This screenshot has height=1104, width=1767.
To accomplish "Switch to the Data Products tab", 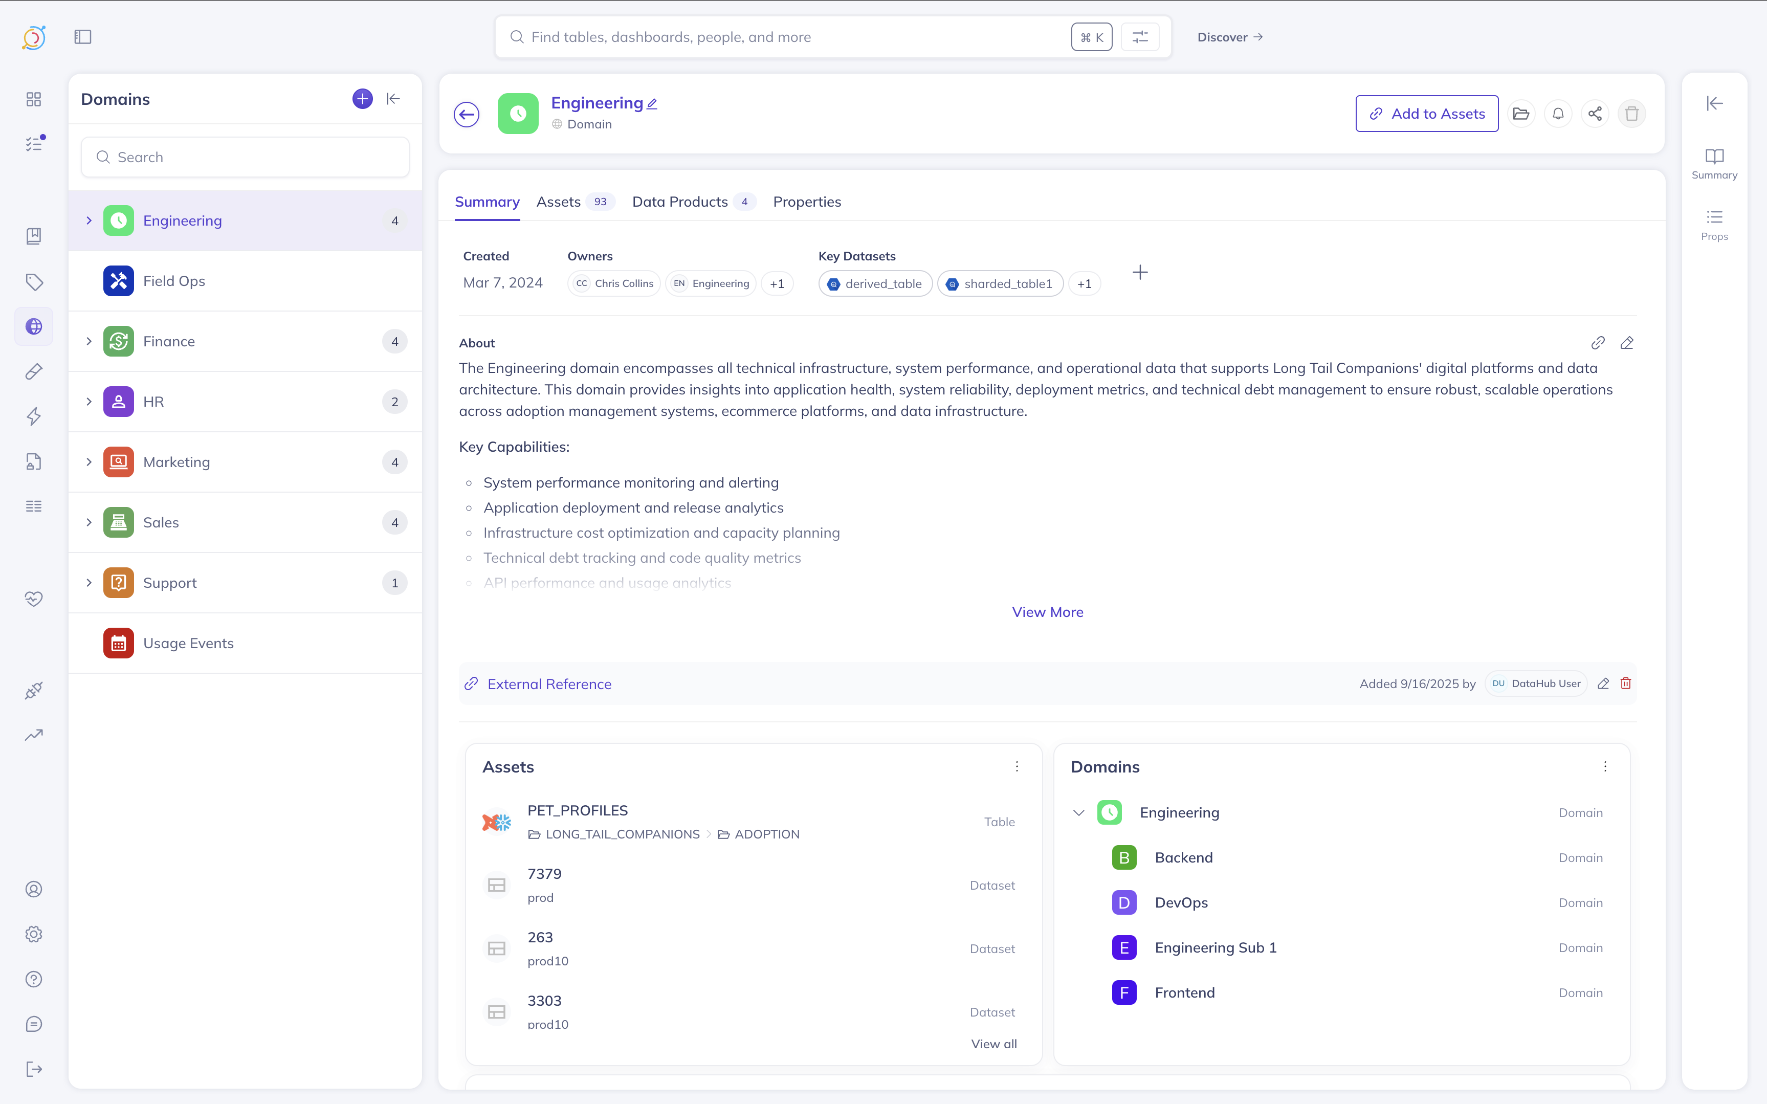I will click(680, 202).
